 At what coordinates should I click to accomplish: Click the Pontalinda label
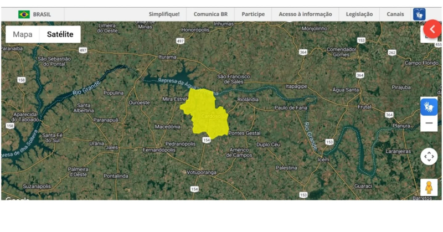click(116, 176)
